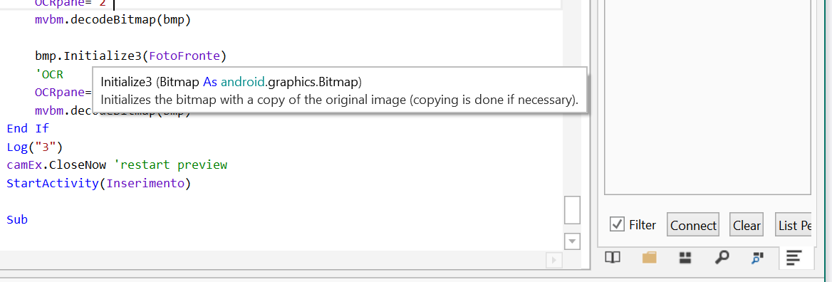Click the Initialize3 tooltip description popup
The image size is (832, 282).
coord(340,90)
